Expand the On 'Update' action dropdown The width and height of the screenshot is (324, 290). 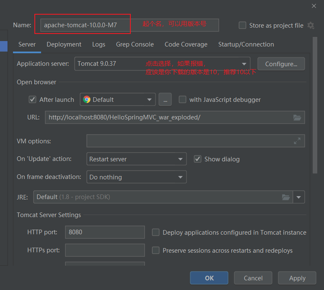tap(136, 159)
